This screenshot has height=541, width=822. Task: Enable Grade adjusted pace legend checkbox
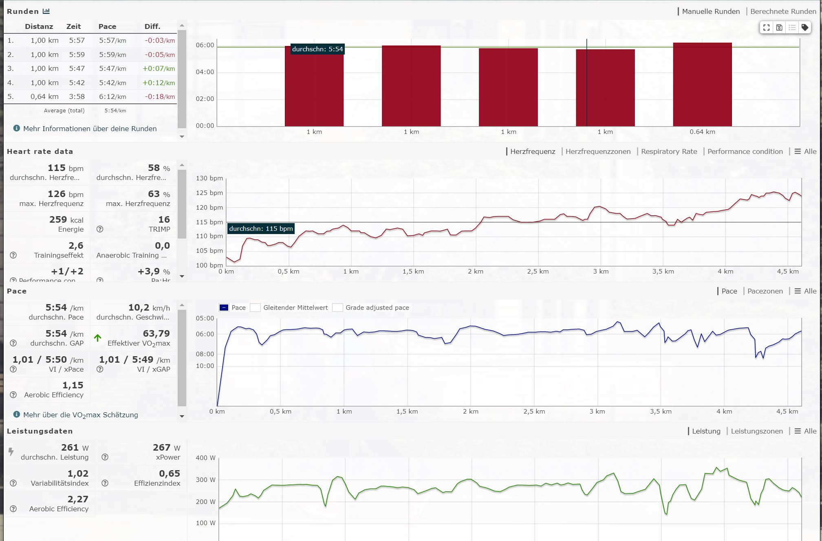(337, 308)
